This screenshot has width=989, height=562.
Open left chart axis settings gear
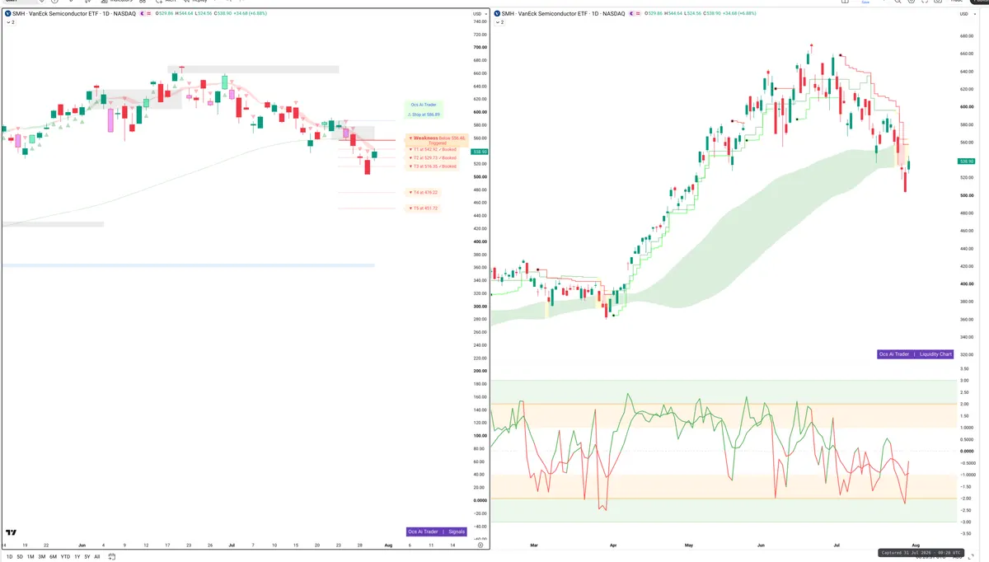(480, 545)
